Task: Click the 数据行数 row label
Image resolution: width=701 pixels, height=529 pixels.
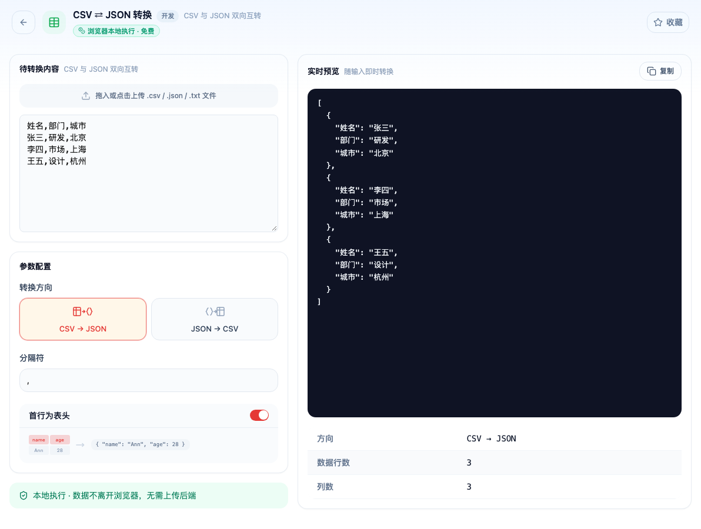Action: point(333,463)
